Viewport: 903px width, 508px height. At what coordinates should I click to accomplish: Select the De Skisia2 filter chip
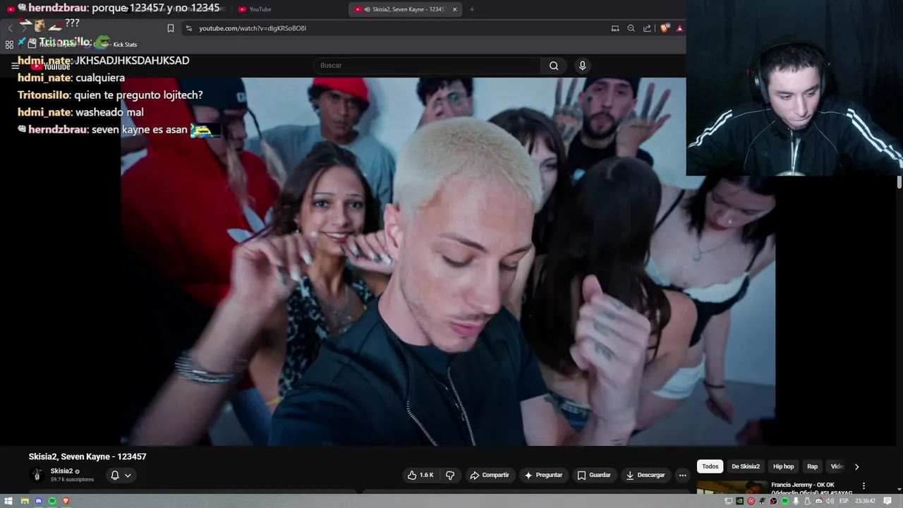click(746, 466)
